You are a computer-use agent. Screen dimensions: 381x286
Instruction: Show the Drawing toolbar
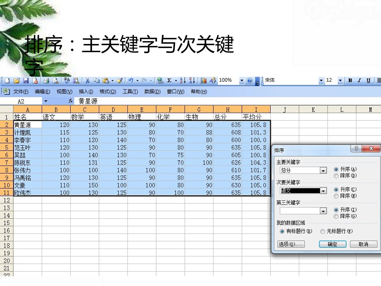212,81
